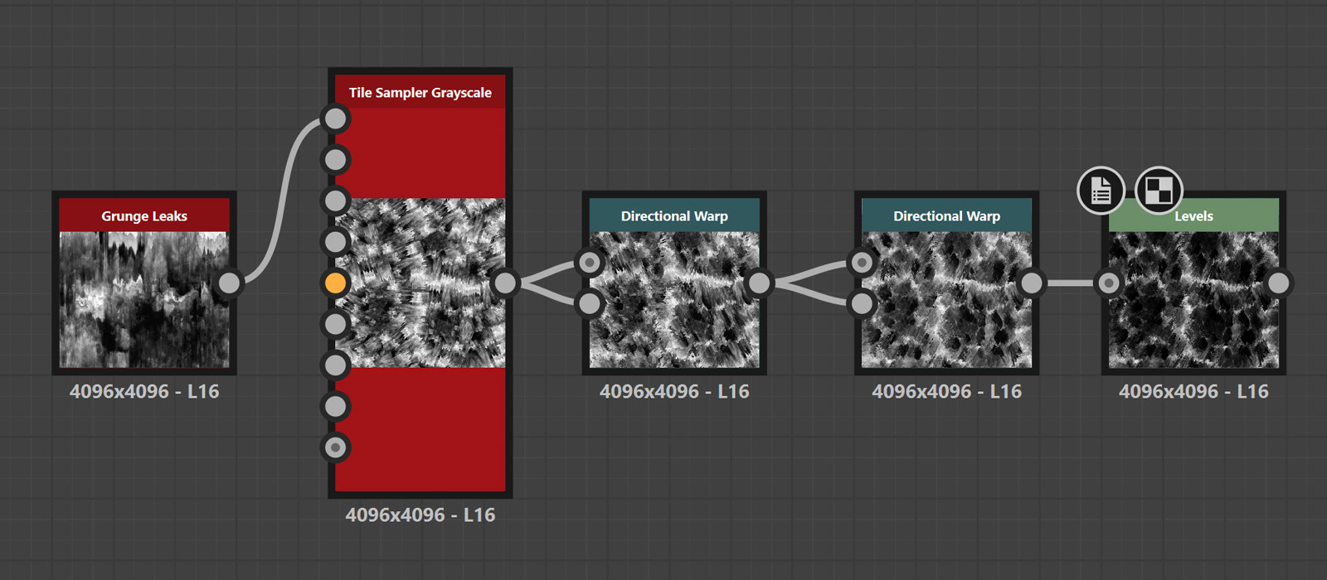This screenshot has height=580, width=1327.
Task: Click preview of Directional Warp before Levels
Action: (x=947, y=300)
